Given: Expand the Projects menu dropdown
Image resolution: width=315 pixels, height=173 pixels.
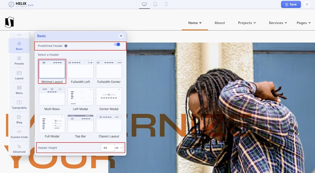Looking at the screenshot, I should click(247, 23).
